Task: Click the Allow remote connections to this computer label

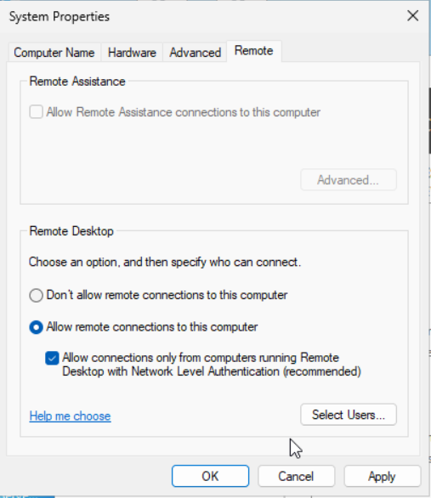Action: 152,327
